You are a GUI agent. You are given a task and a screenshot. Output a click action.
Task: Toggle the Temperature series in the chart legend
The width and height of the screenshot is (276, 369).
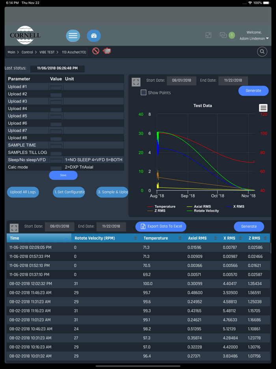coord(161,206)
